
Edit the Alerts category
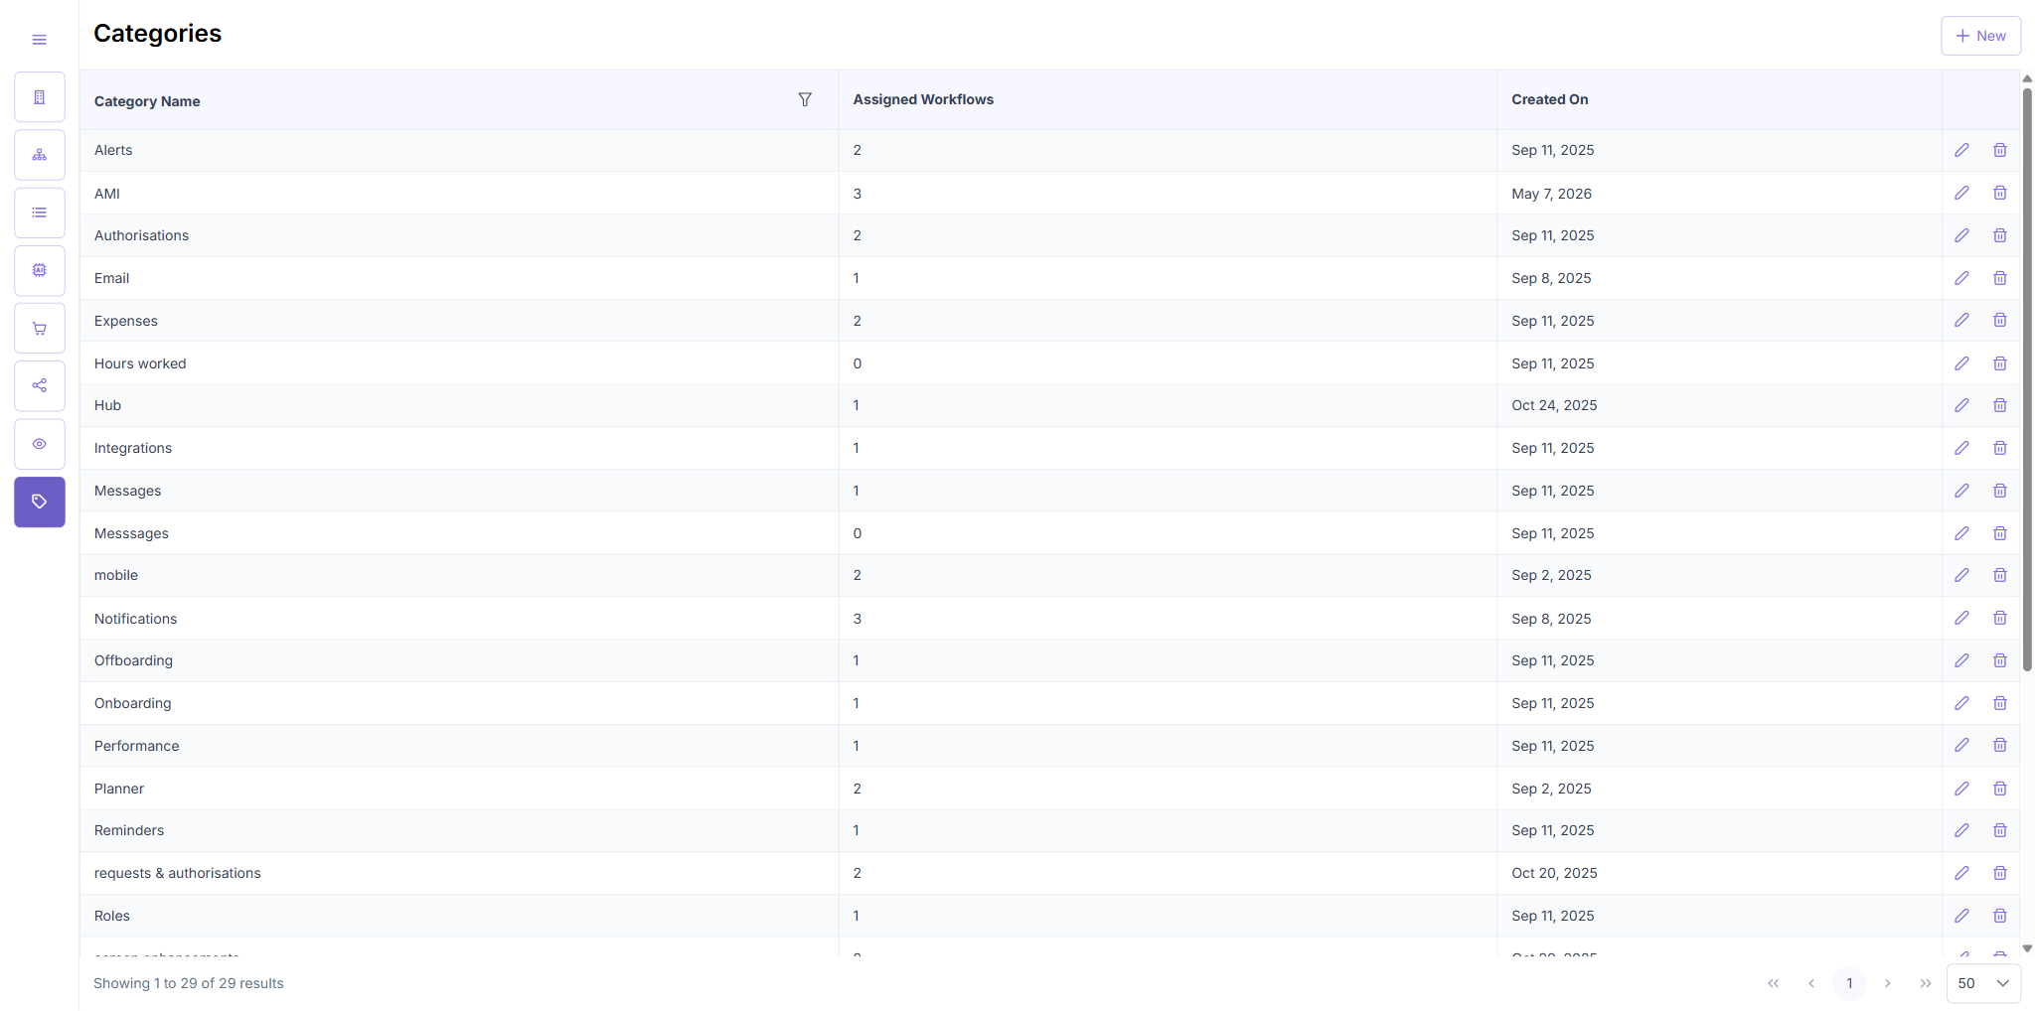[1961, 150]
